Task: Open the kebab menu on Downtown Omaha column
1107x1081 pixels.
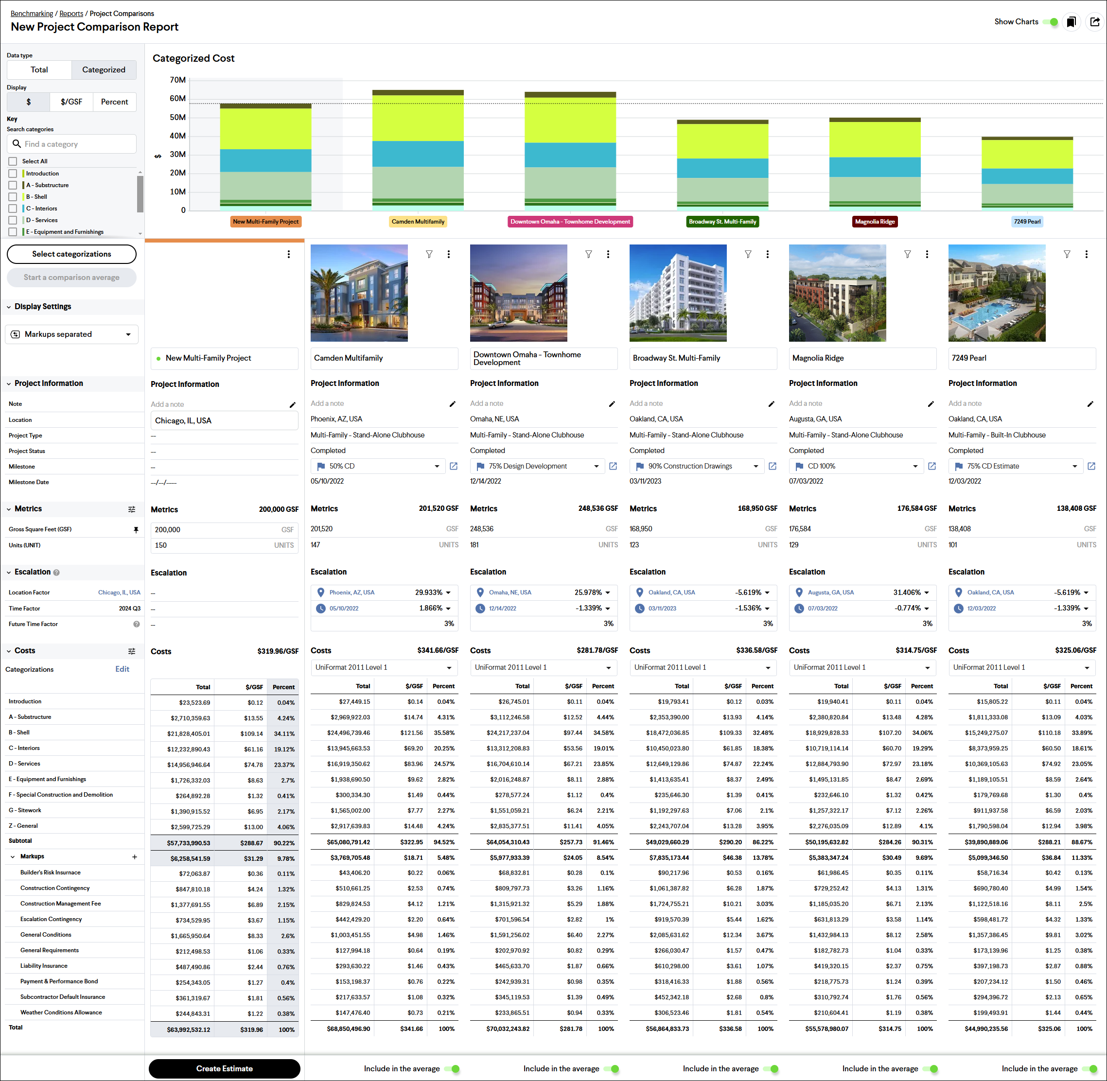Action: point(608,254)
